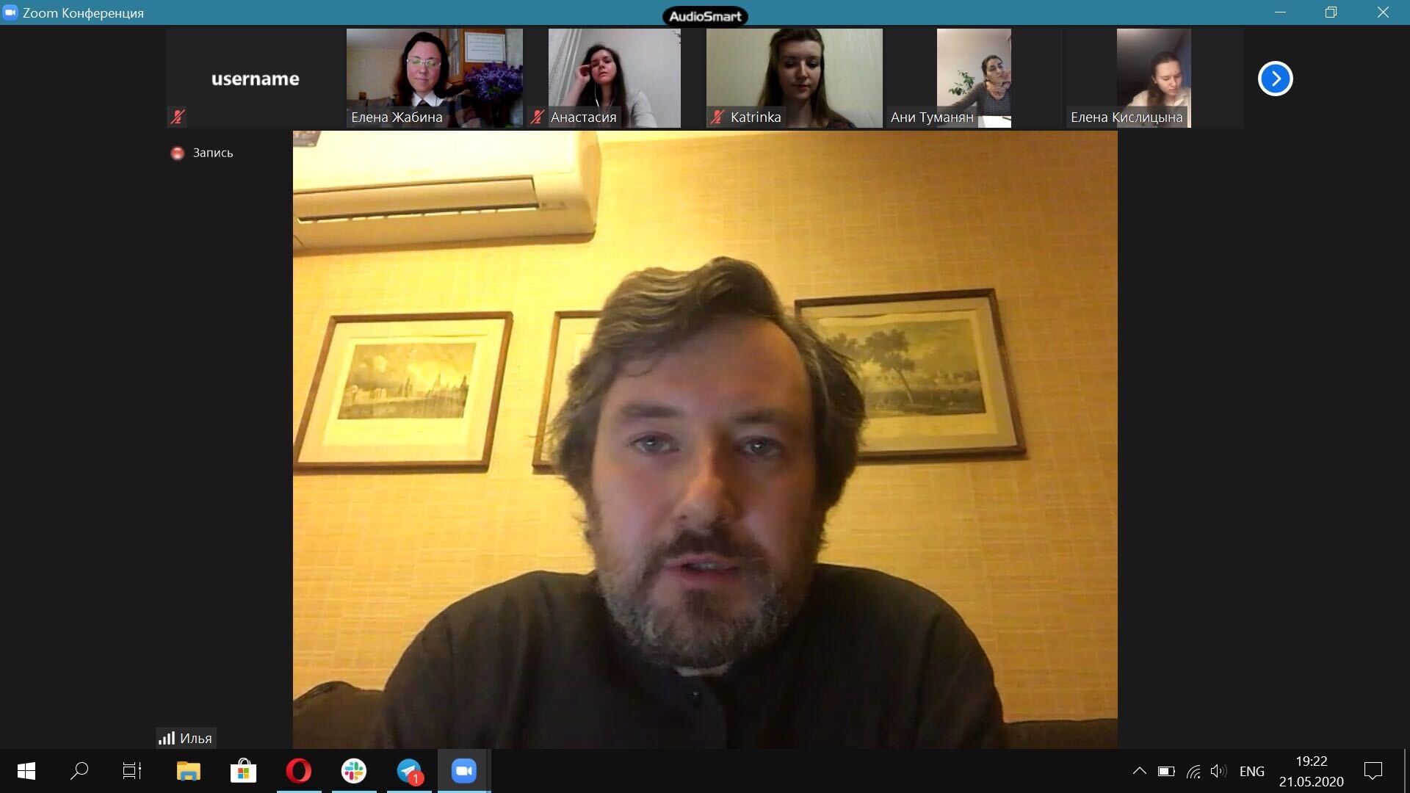1410x793 pixels.
Task: Open Wi-Fi network tray icon
Action: (1193, 771)
